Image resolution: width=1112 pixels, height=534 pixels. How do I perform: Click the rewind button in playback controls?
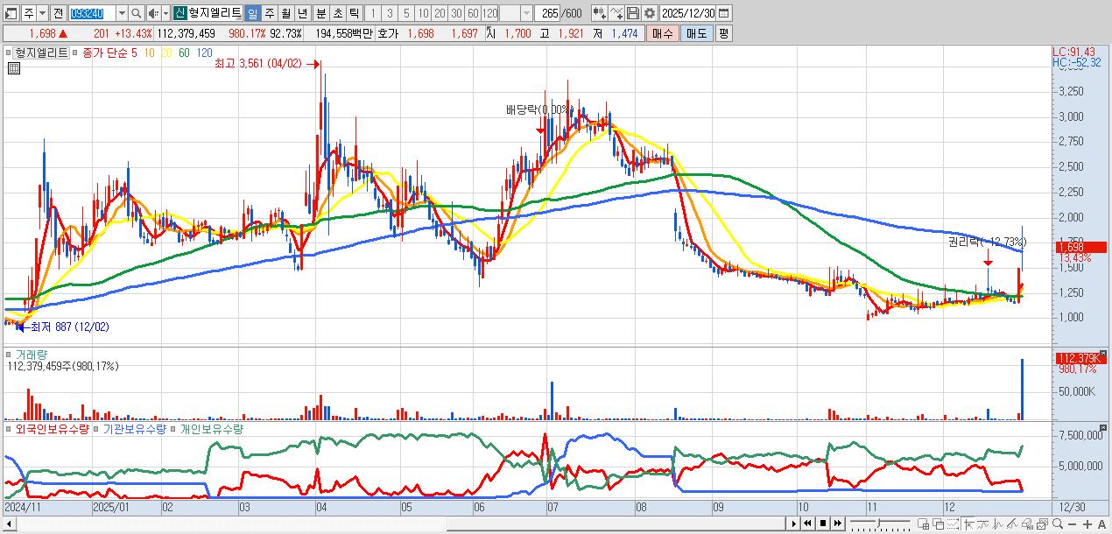pyautogui.click(x=807, y=523)
